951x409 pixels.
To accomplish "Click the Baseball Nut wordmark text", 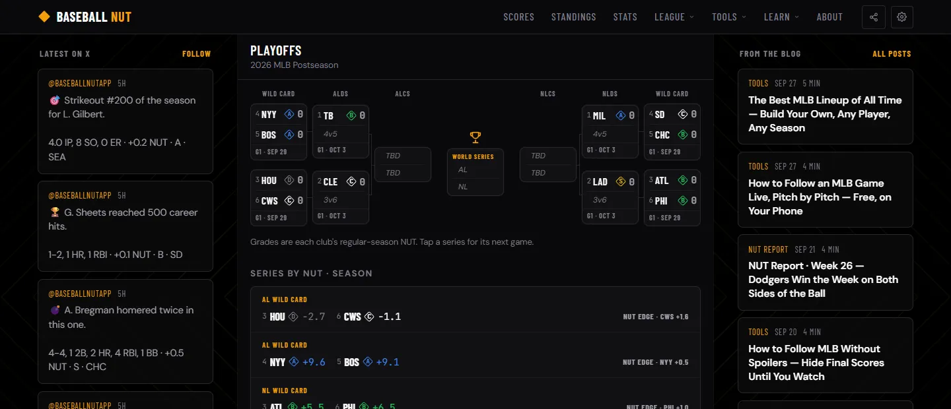I will 94,17.
